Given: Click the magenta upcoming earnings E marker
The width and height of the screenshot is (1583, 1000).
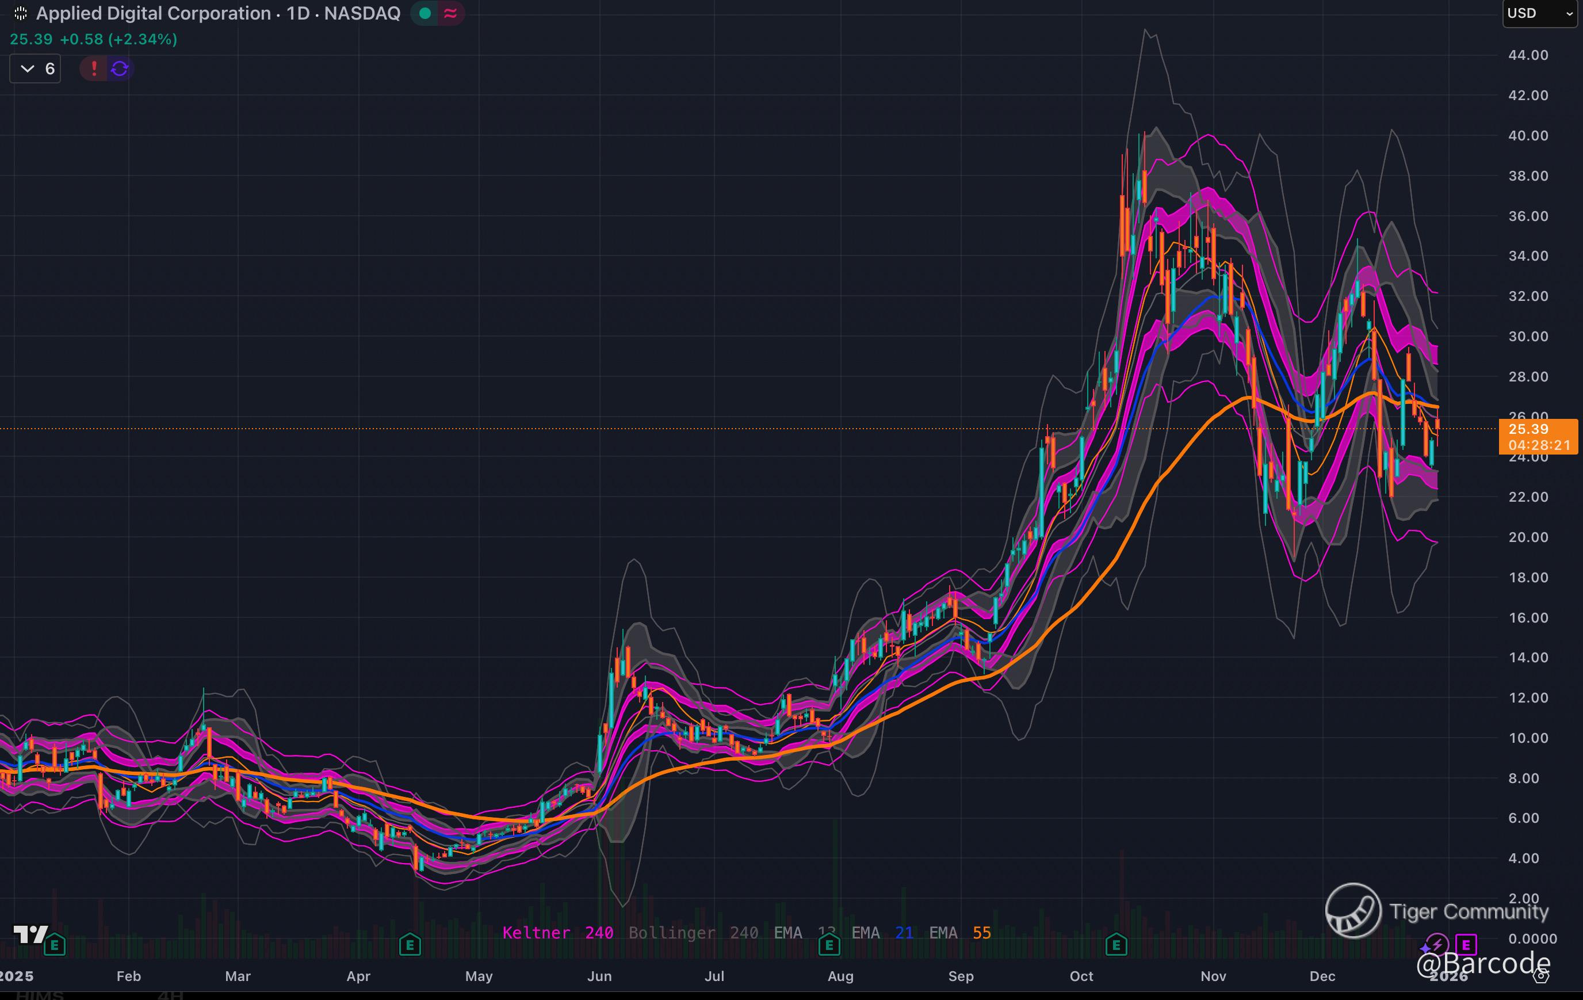Looking at the screenshot, I should [1466, 945].
